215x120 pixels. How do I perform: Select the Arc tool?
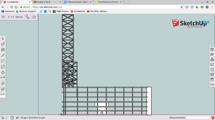click(3, 61)
